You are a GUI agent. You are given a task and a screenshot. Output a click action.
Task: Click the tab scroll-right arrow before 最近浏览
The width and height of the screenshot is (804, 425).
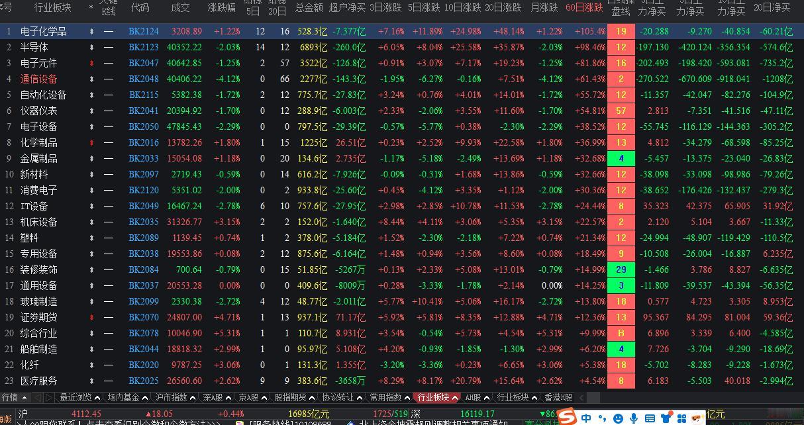tap(48, 398)
